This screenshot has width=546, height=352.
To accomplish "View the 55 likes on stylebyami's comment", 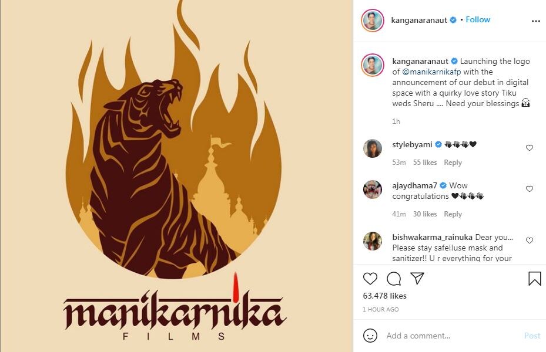I will pyautogui.click(x=425, y=163).
